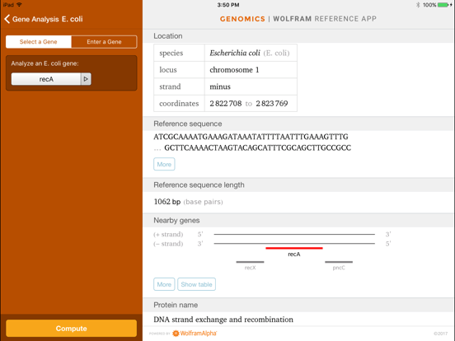Switch to the Select a Gene tab
455x341 pixels.
tap(38, 42)
